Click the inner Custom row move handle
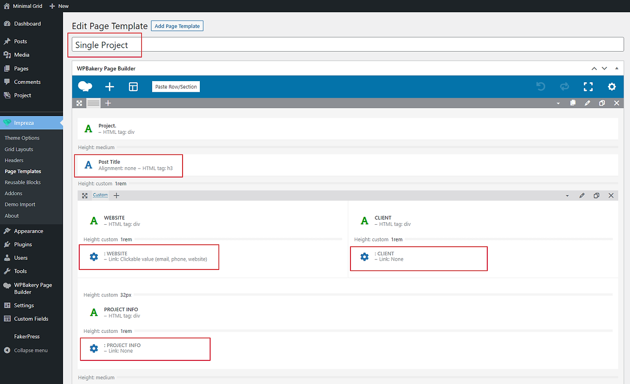This screenshot has width=630, height=384. coord(85,196)
